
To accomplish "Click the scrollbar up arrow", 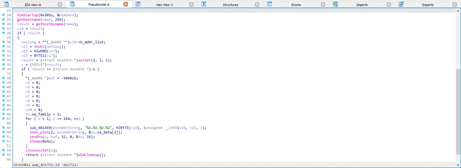I will point(458,11).
